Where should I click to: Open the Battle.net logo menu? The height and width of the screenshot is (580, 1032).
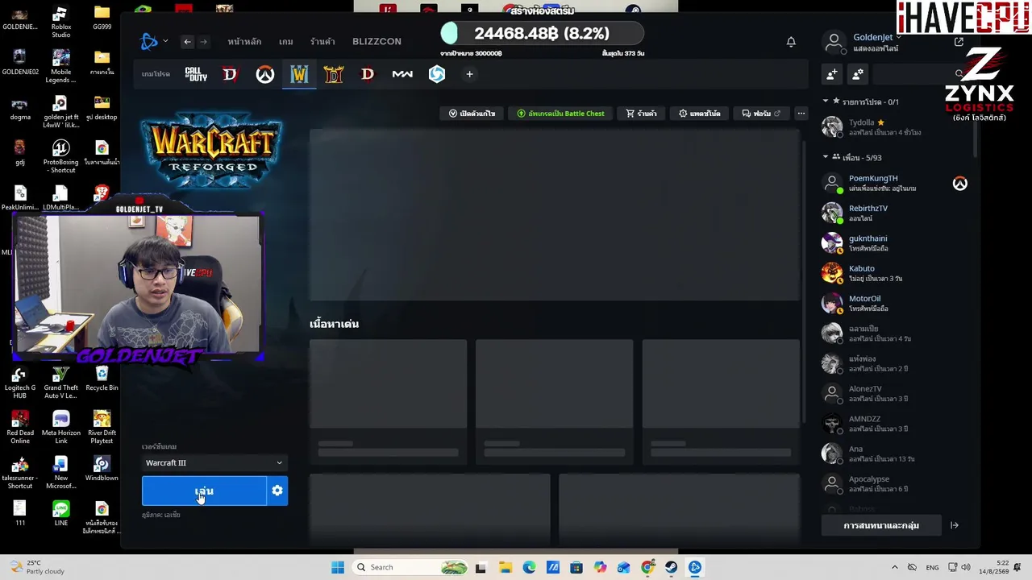[149, 41]
